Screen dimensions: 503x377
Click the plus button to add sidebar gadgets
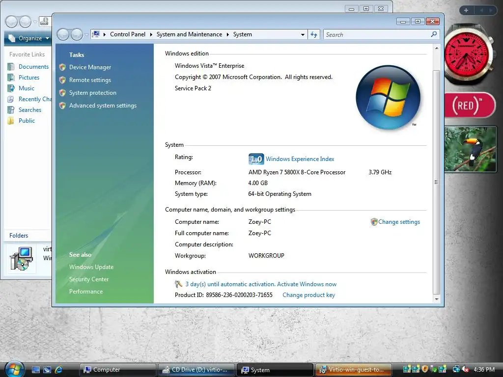466,10
